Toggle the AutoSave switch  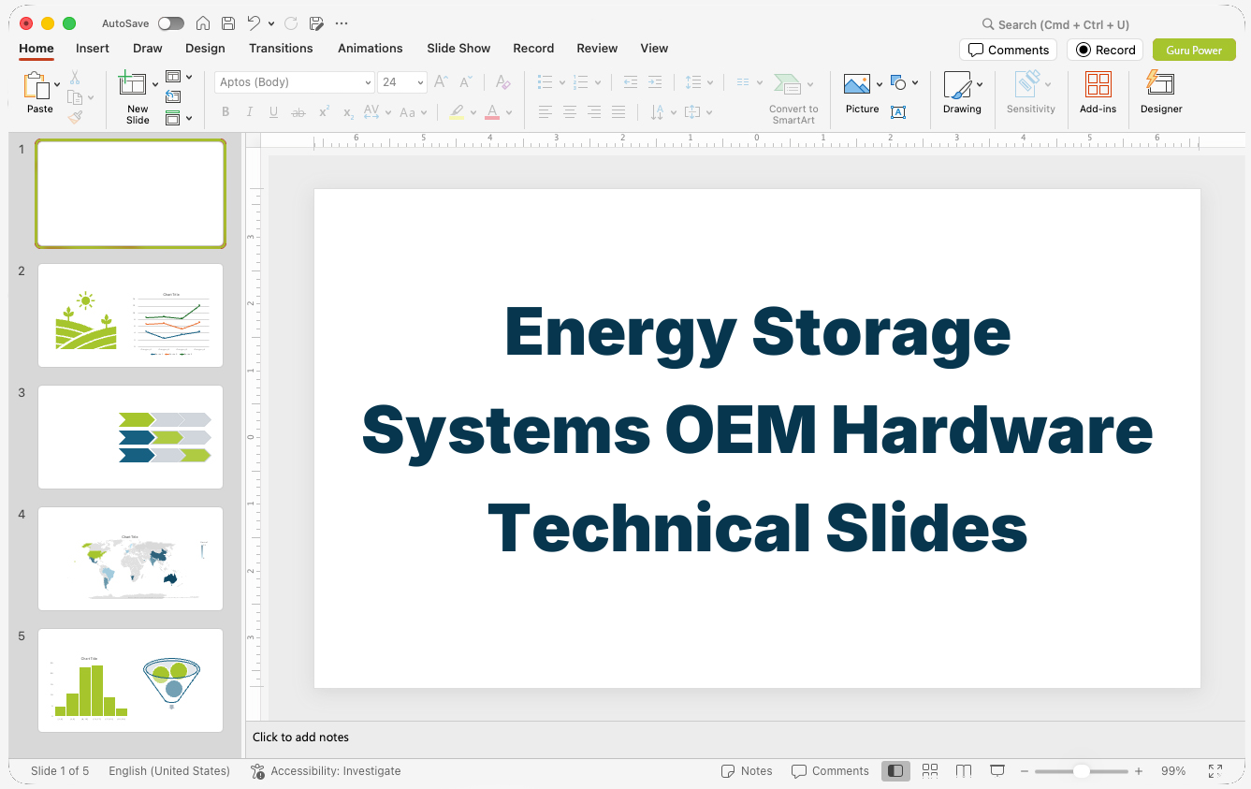coord(170,23)
